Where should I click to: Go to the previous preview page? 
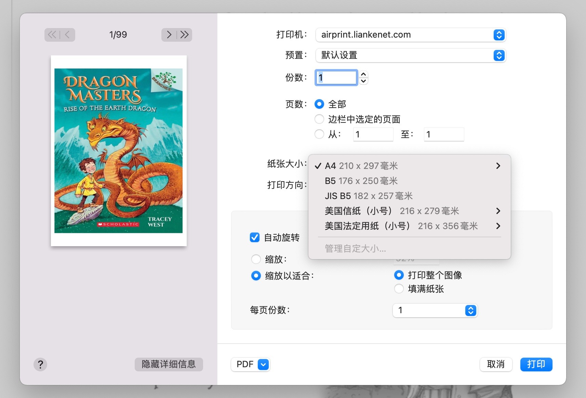click(67, 35)
